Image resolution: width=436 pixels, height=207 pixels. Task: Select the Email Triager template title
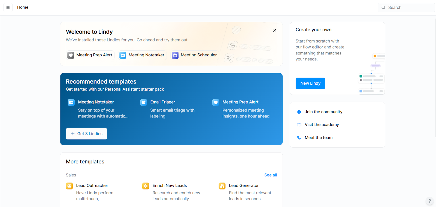(x=163, y=102)
